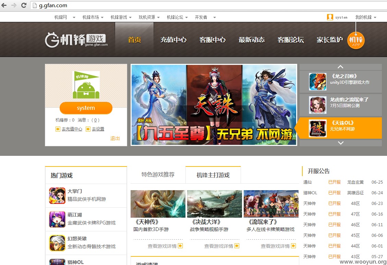Open 客服论坛 in the main navigation
Screen dimensions: 387x265
coord(291,40)
